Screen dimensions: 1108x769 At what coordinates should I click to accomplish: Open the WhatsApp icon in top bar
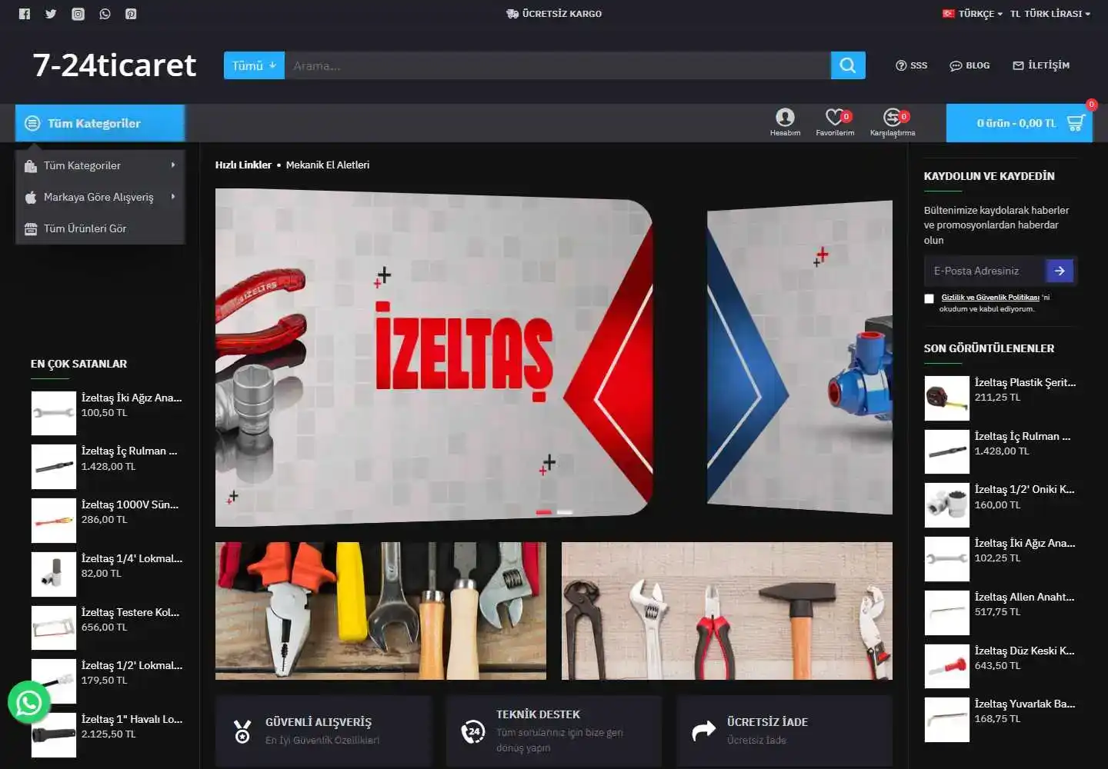(105, 14)
